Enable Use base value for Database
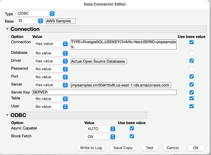Viewport: 211px width, 155px height. (192, 53)
